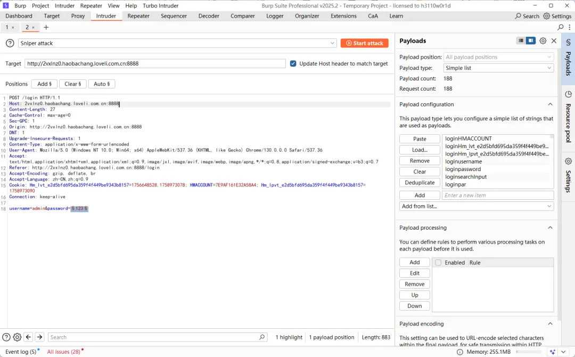Click the Enter a new item field

(x=498, y=195)
